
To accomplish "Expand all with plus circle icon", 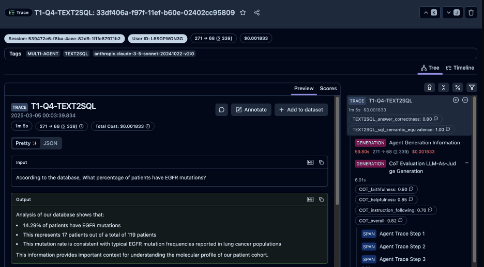I will point(456,100).
